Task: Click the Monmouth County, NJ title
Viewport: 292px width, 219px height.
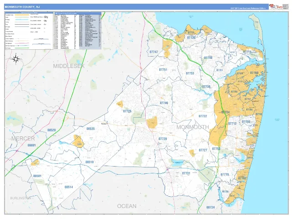Action: [x=22, y=7]
